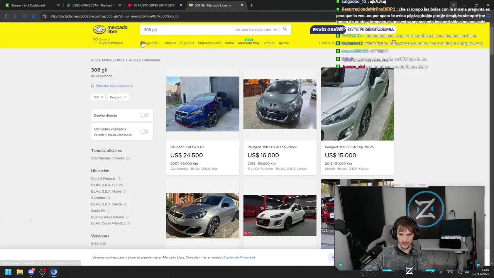Screen dimensions: 494x278
Task: Enable the Vehículos validados toggle
Action: pos(144,131)
